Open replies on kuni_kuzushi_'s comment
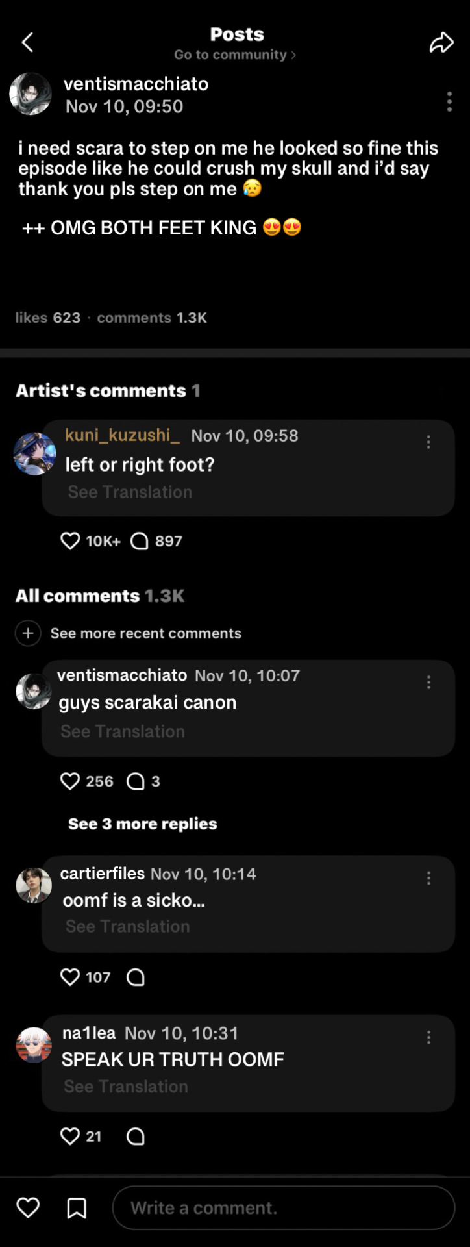 coord(140,541)
